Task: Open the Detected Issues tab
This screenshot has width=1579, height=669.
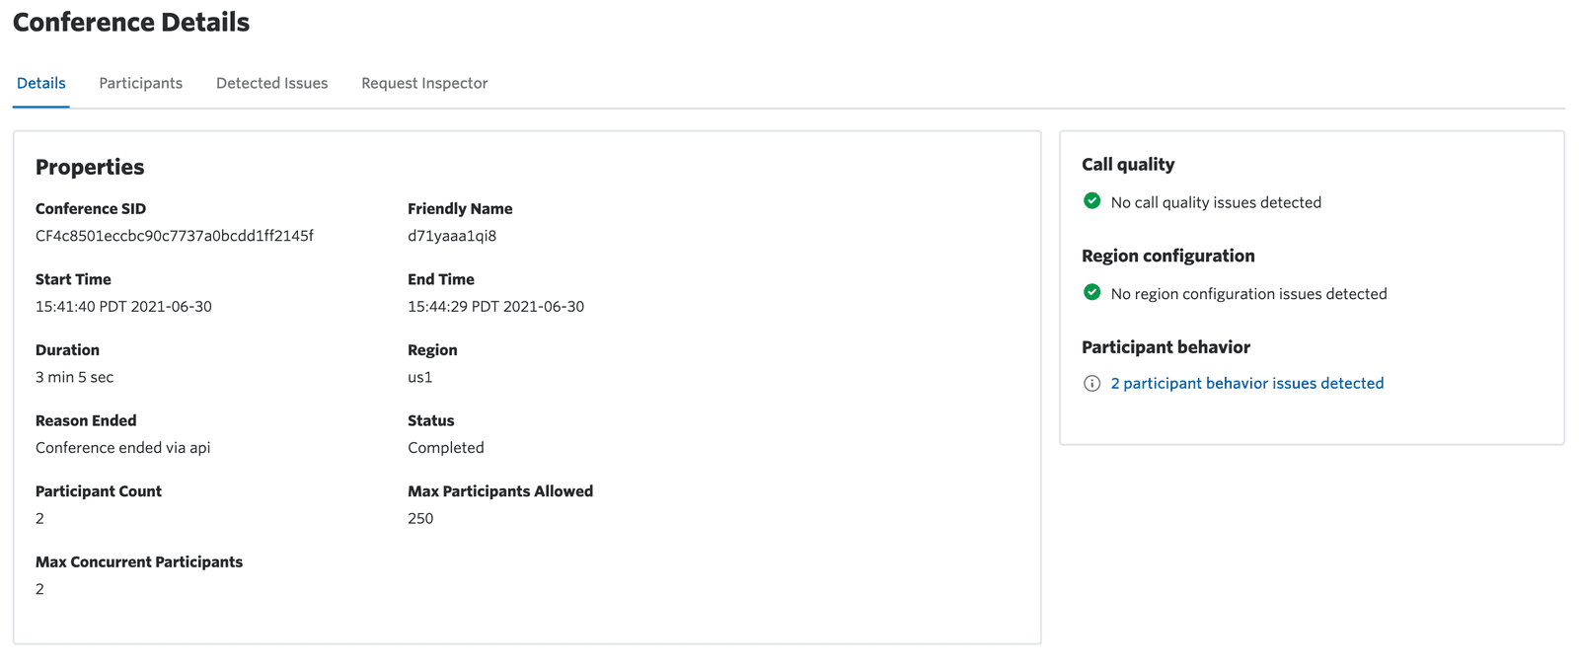Action: point(271,83)
